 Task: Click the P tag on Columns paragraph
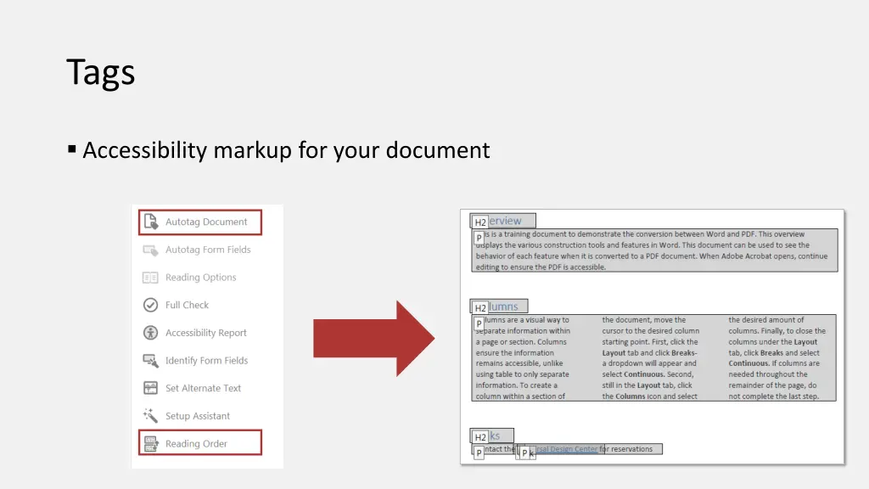point(479,323)
